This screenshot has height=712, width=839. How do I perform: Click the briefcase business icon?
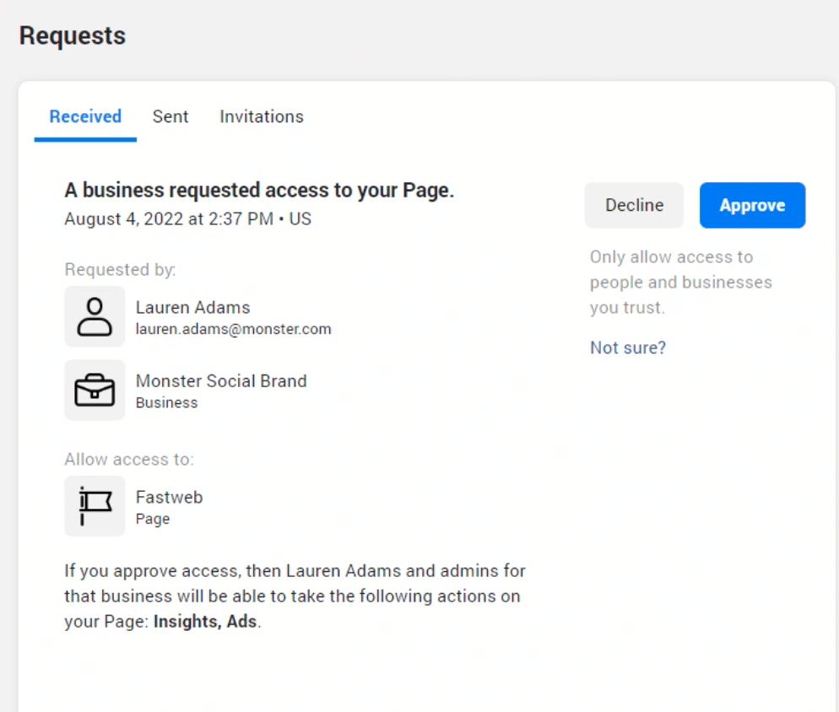[95, 391]
